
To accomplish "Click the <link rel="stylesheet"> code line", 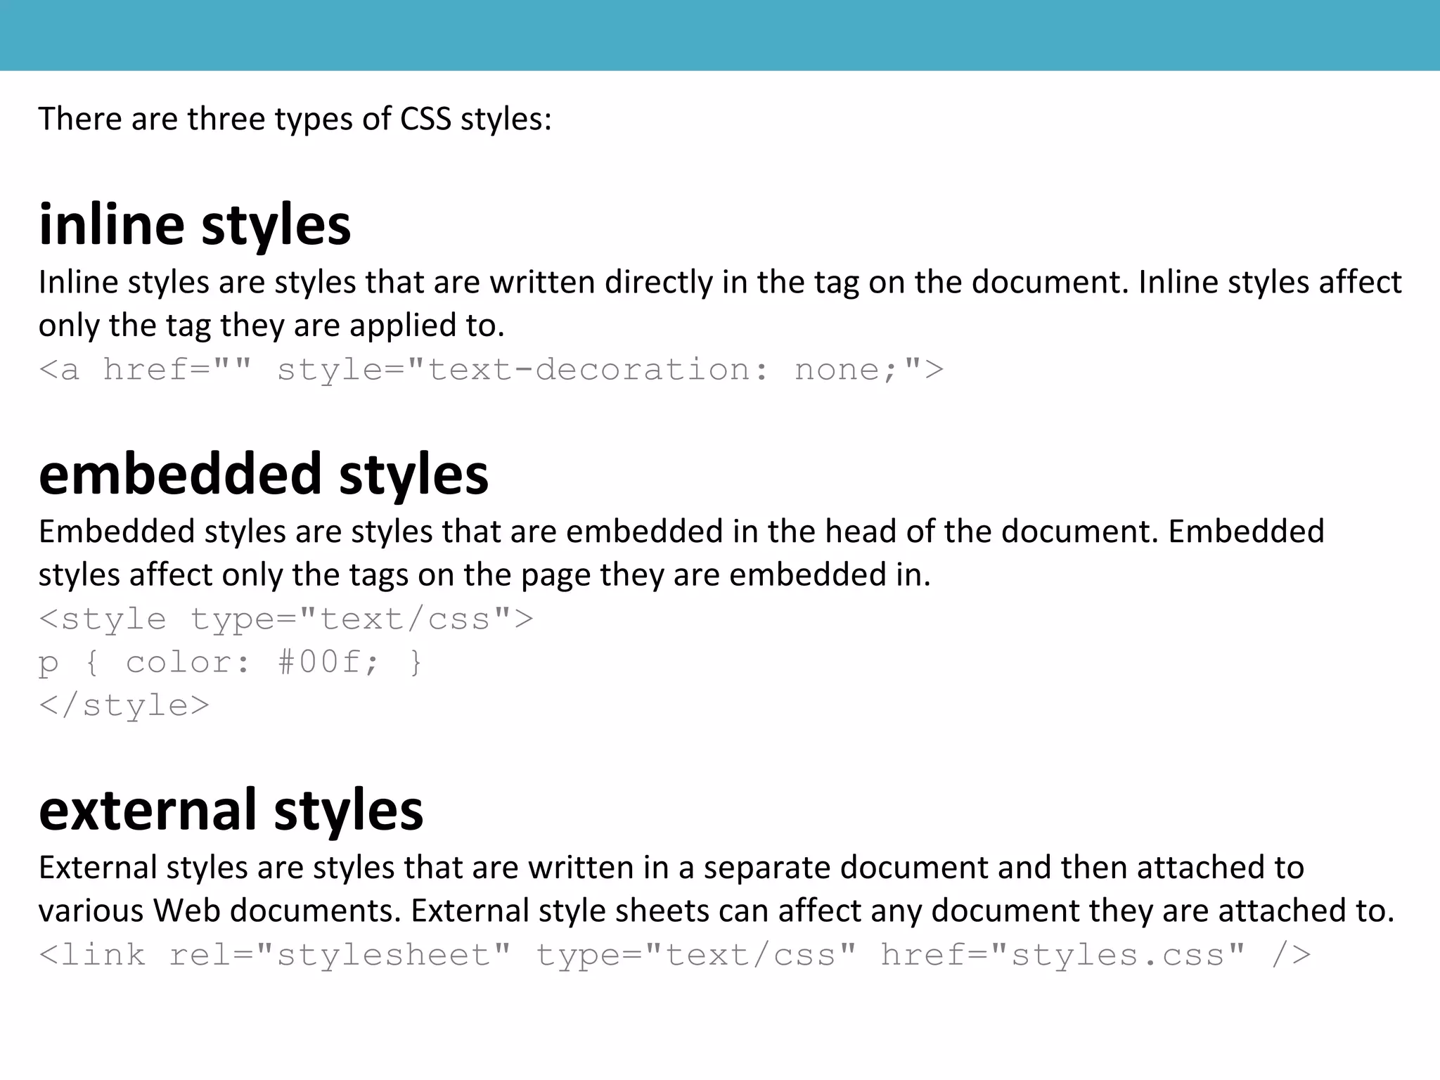I will [x=675, y=956].
